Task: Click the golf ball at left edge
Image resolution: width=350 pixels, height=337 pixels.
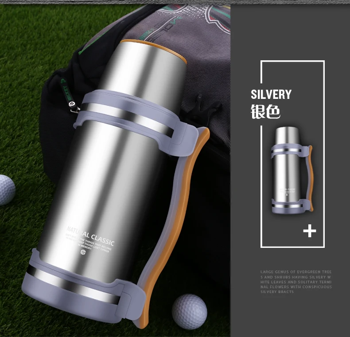Action: [x=7, y=190]
